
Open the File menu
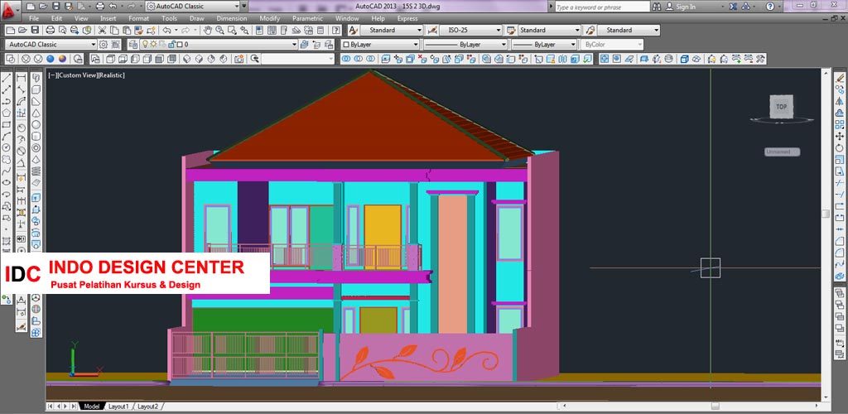pyautogui.click(x=33, y=18)
